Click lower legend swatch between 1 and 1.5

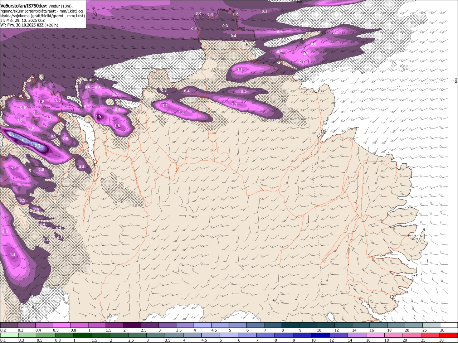(82, 335)
